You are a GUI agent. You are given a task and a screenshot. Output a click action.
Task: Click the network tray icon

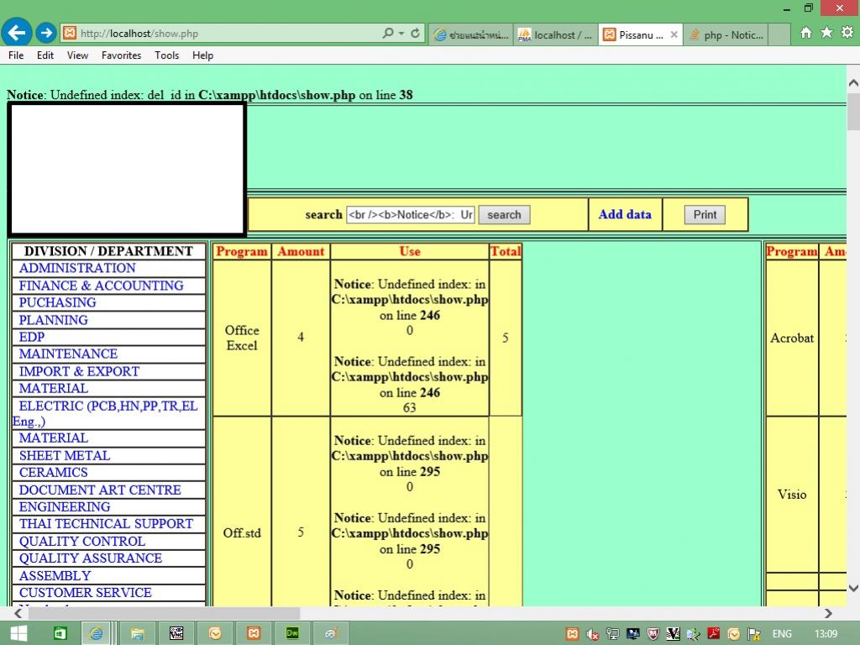pyautogui.click(x=612, y=634)
